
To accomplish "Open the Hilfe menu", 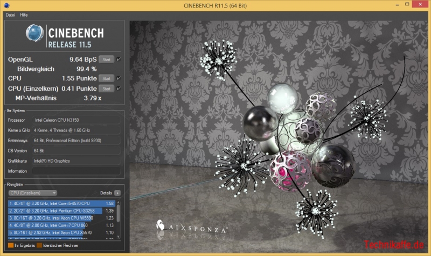I will [24, 15].
